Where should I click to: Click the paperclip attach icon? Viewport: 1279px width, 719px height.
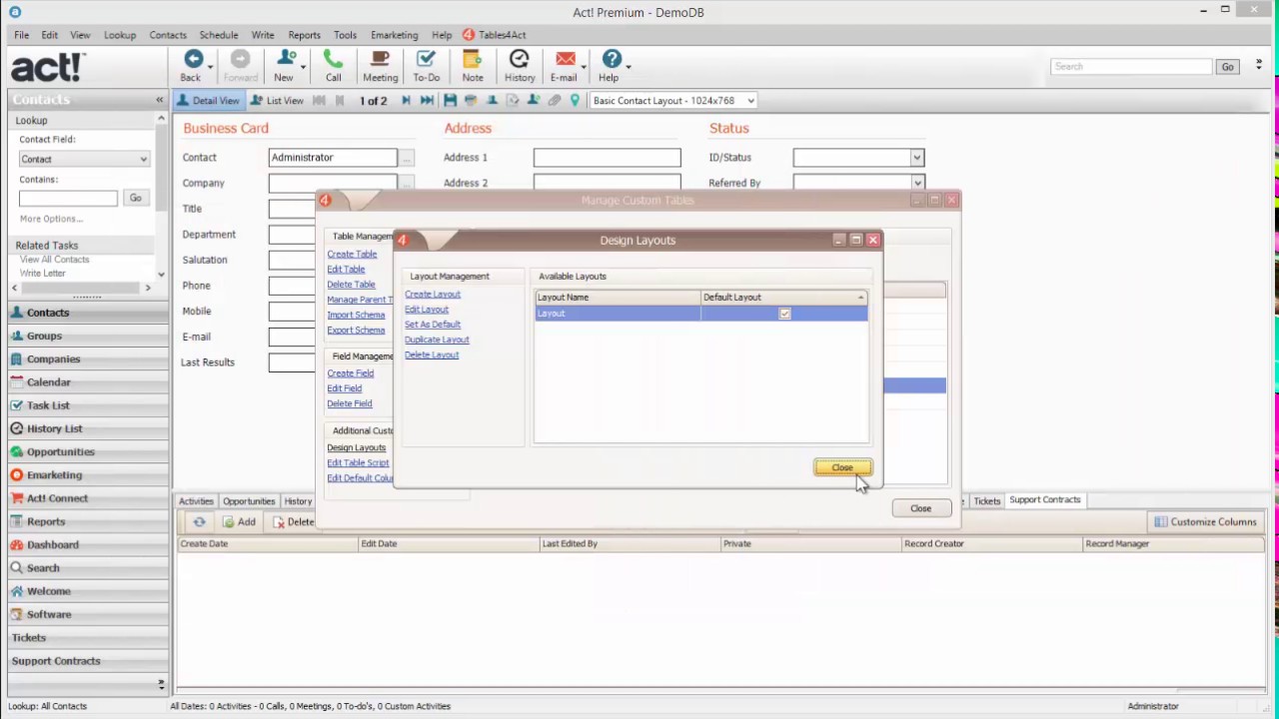tap(554, 101)
